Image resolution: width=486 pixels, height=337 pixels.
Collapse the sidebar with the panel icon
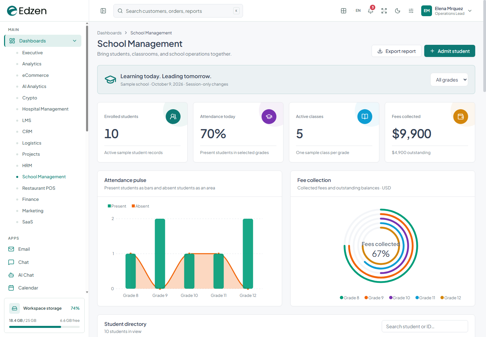point(103,11)
